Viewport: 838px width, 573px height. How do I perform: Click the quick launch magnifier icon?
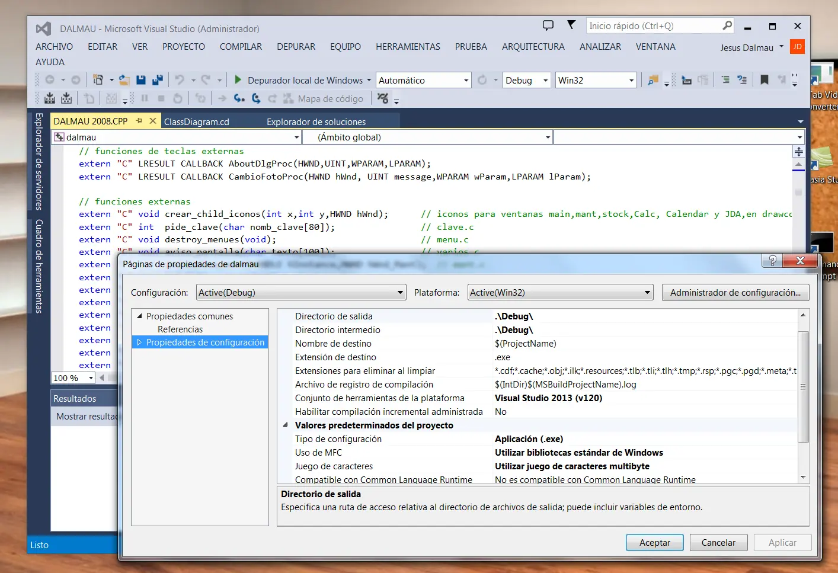[x=727, y=25]
